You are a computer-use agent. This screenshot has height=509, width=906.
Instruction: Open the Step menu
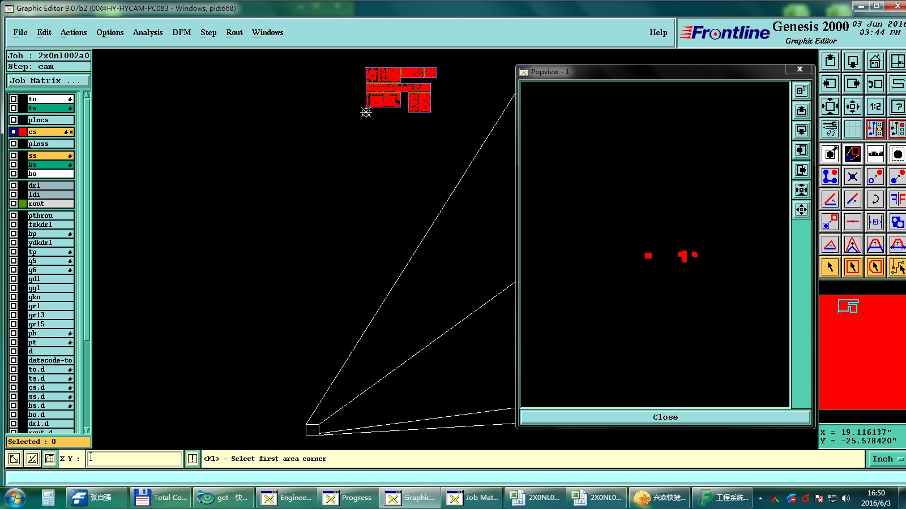click(x=208, y=32)
